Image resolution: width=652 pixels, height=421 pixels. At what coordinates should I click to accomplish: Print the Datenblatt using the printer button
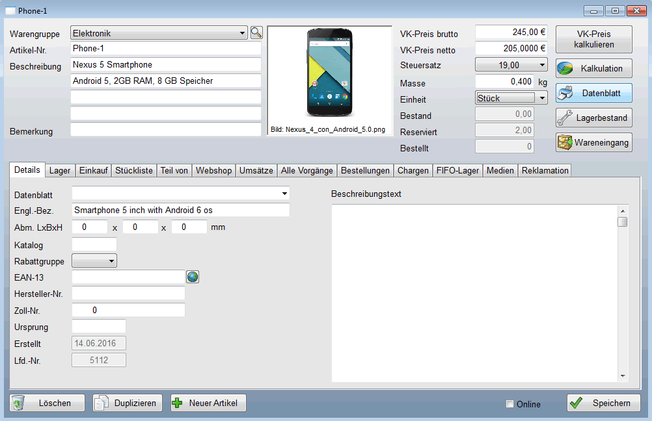[x=594, y=93]
